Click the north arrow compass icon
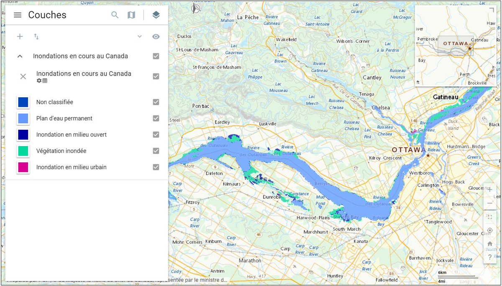This screenshot has width=502, height=286. coord(196,8)
